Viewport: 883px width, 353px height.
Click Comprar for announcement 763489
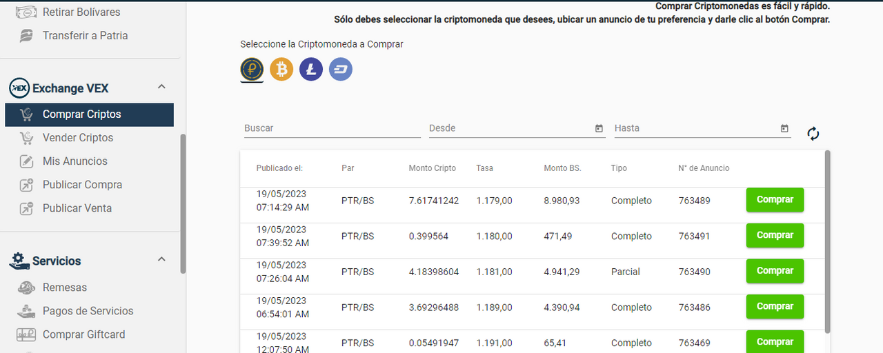click(x=775, y=200)
